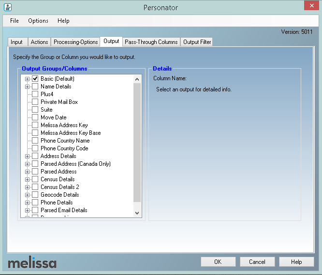Enable the Plus4 output checkbox
322x275 pixels.
click(x=35, y=94)
